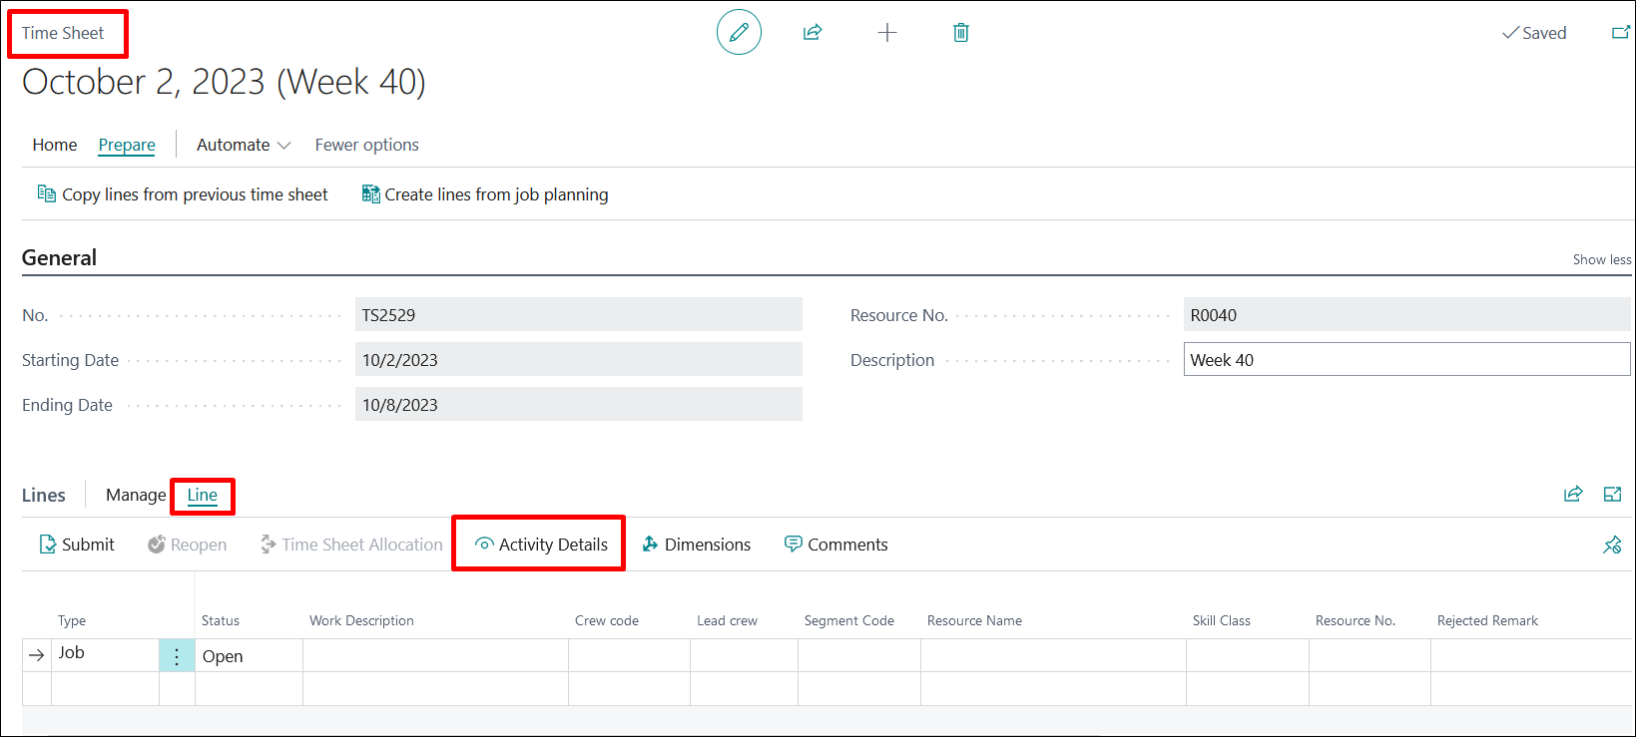Expand the Automate dropdown menu
This screenshot has height=737, width=1636.
[x=243, y=145]
